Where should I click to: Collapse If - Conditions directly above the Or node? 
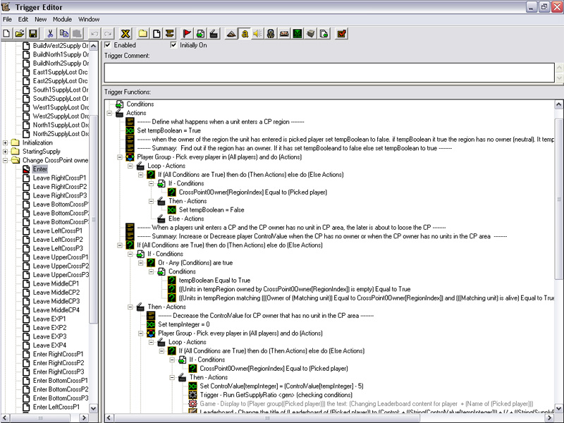coord(130,255)
